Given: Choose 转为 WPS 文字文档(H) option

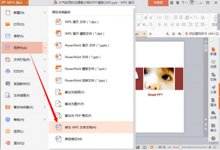Looking at the screenshot, I should (x=91, y=127).
